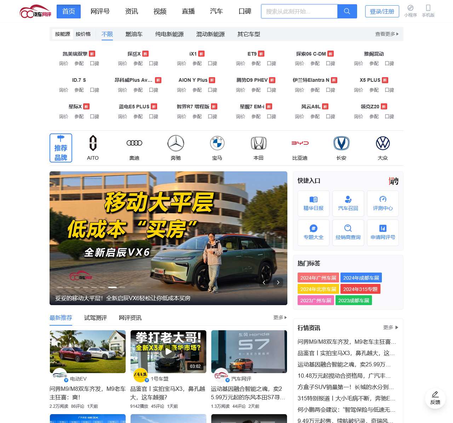Select the AITO brand logo
453x423 pixels.
[93, 143]
